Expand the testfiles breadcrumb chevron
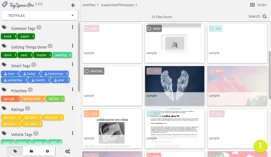Viewport: 271px width, 157px height. point(98,5)
